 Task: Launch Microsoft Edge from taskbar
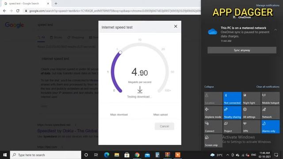tap(107, 155)
